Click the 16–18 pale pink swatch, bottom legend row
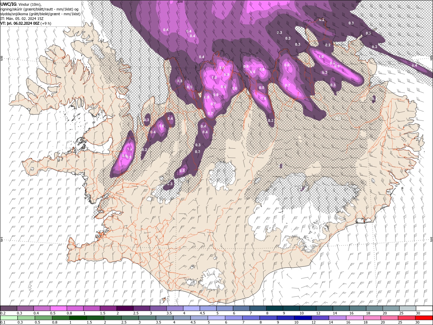This screenshot has height=325, width=433. (355, 318)
